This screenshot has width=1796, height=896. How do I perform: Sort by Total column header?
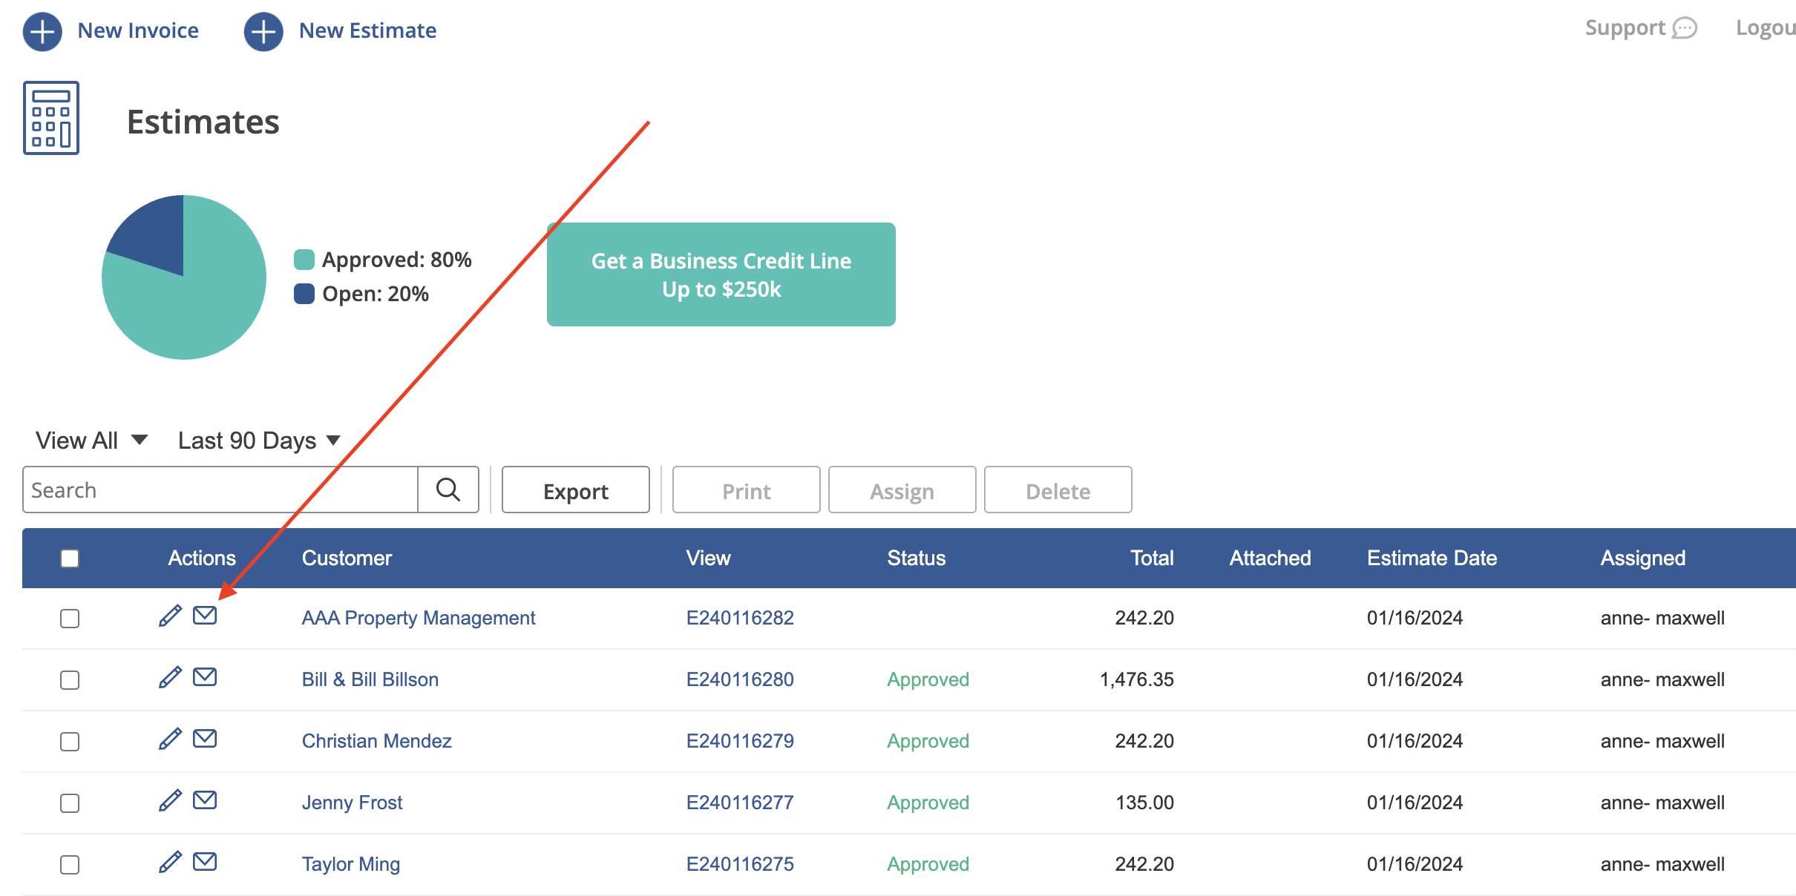tap(1152, 558)
